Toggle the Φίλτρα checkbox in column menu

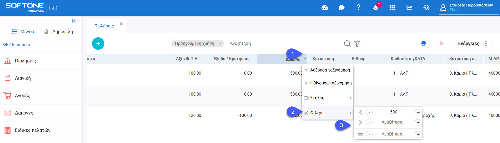(306, 113)
